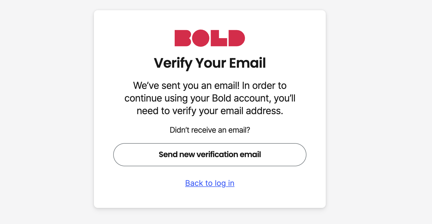Click the letter L in the BOLD logo
Image resolution: width=432 pixels, height=224 pixels.
[x=219, y=38]
